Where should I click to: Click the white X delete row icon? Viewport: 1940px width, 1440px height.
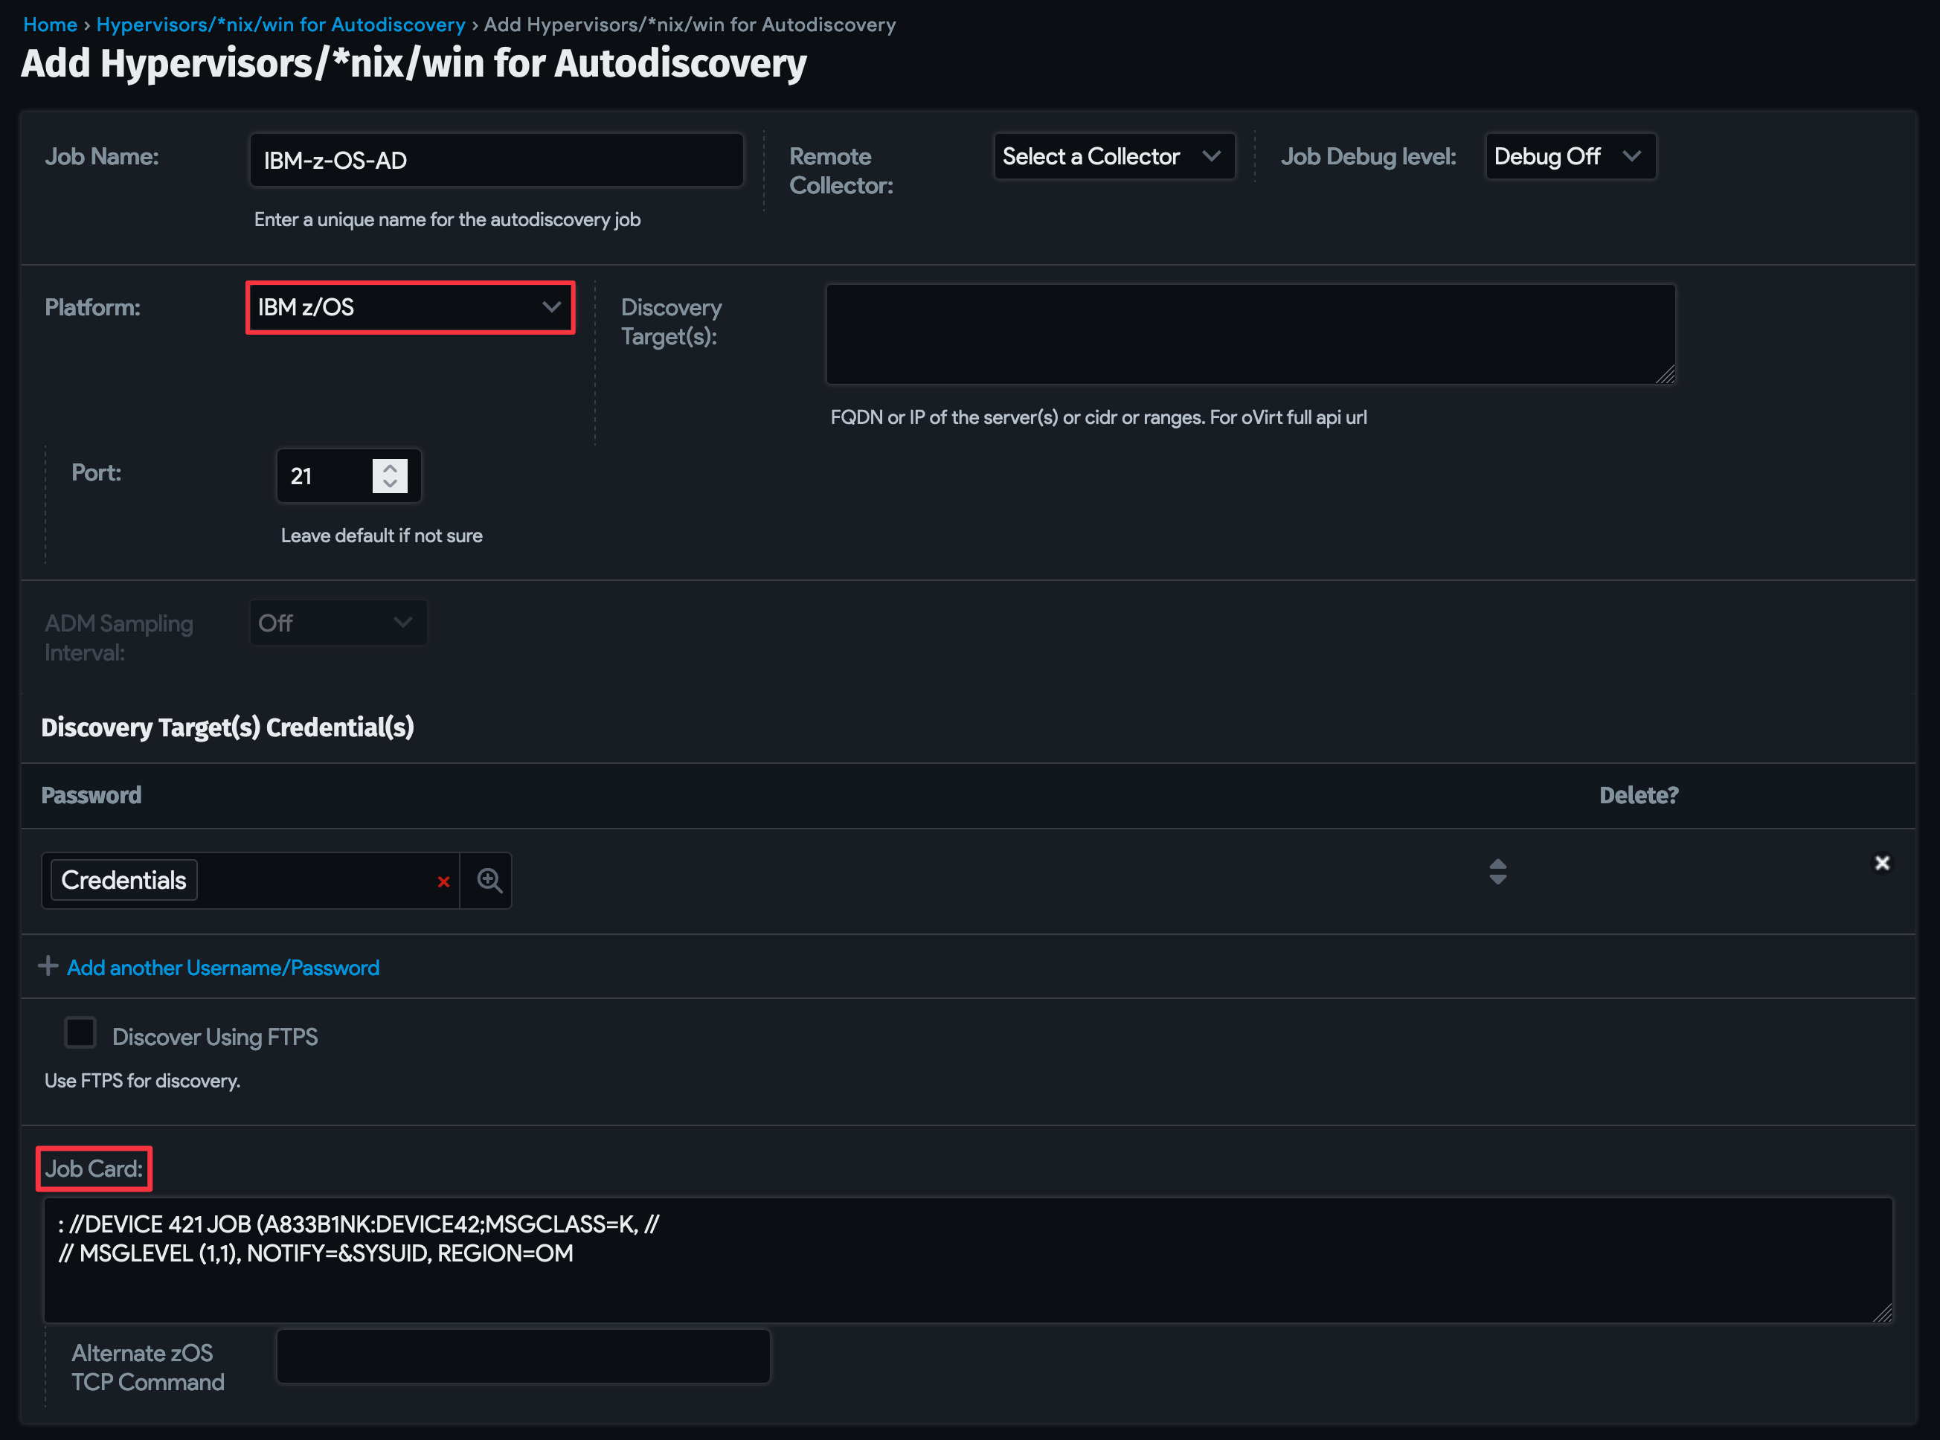[x=1882, y=863]
